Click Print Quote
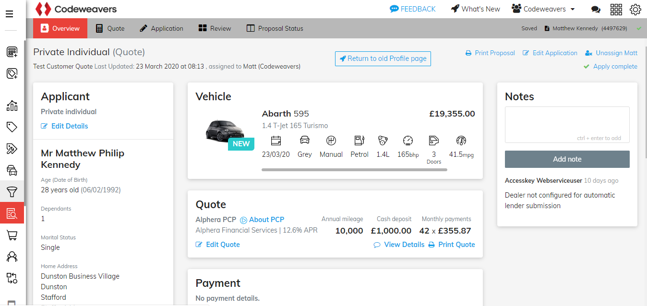Screen dimensions: 647x306 [452, 245]
